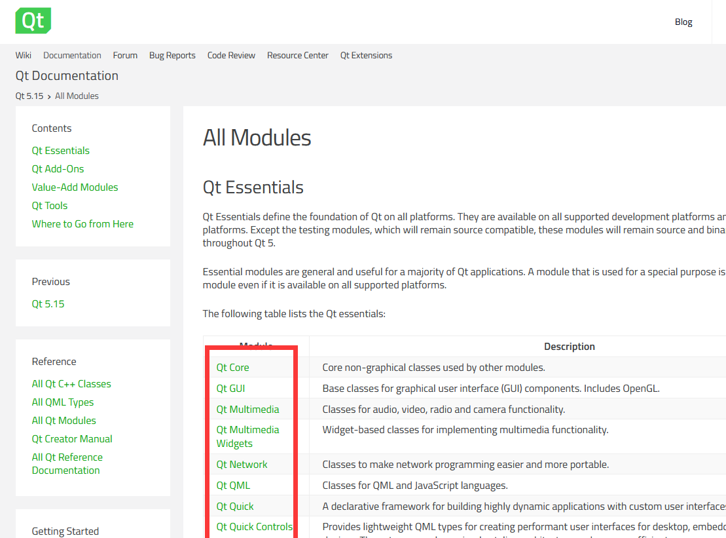The width and height of the screenshot is (726, 538).
Task: Click the All Modules page heading
Action: [257, 138]
